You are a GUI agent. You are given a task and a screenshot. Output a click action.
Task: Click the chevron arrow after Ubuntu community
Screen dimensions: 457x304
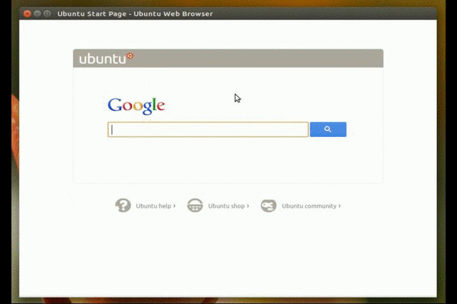(340, 205)
